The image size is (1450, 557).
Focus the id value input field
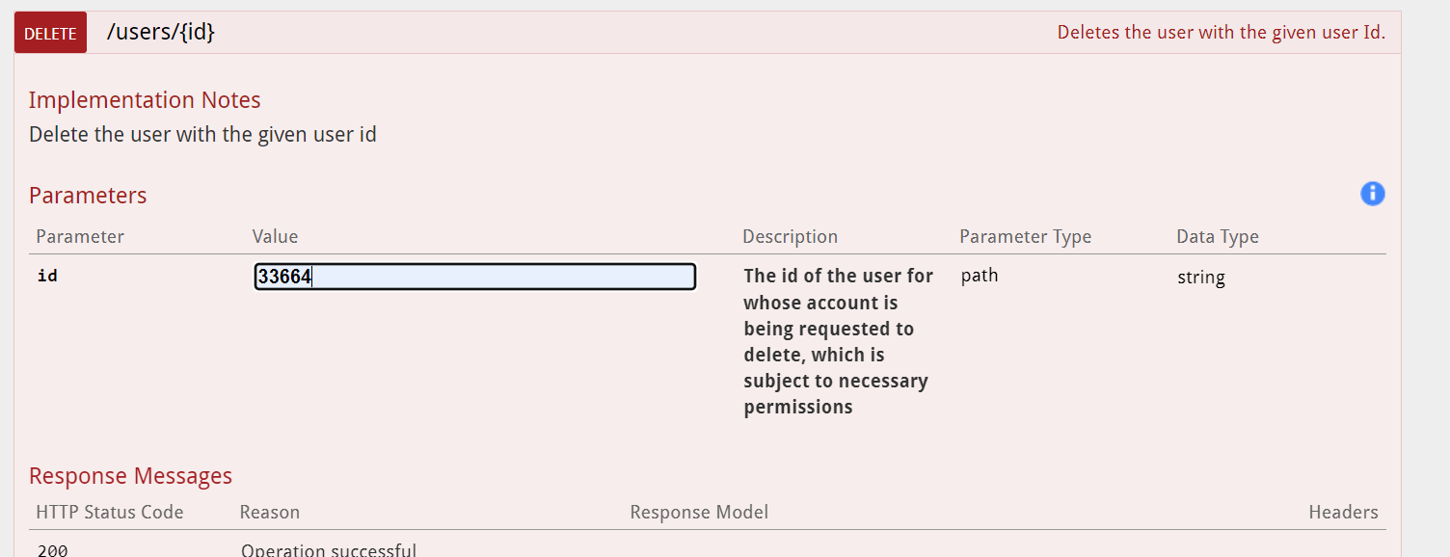click(x=474, y=278)
